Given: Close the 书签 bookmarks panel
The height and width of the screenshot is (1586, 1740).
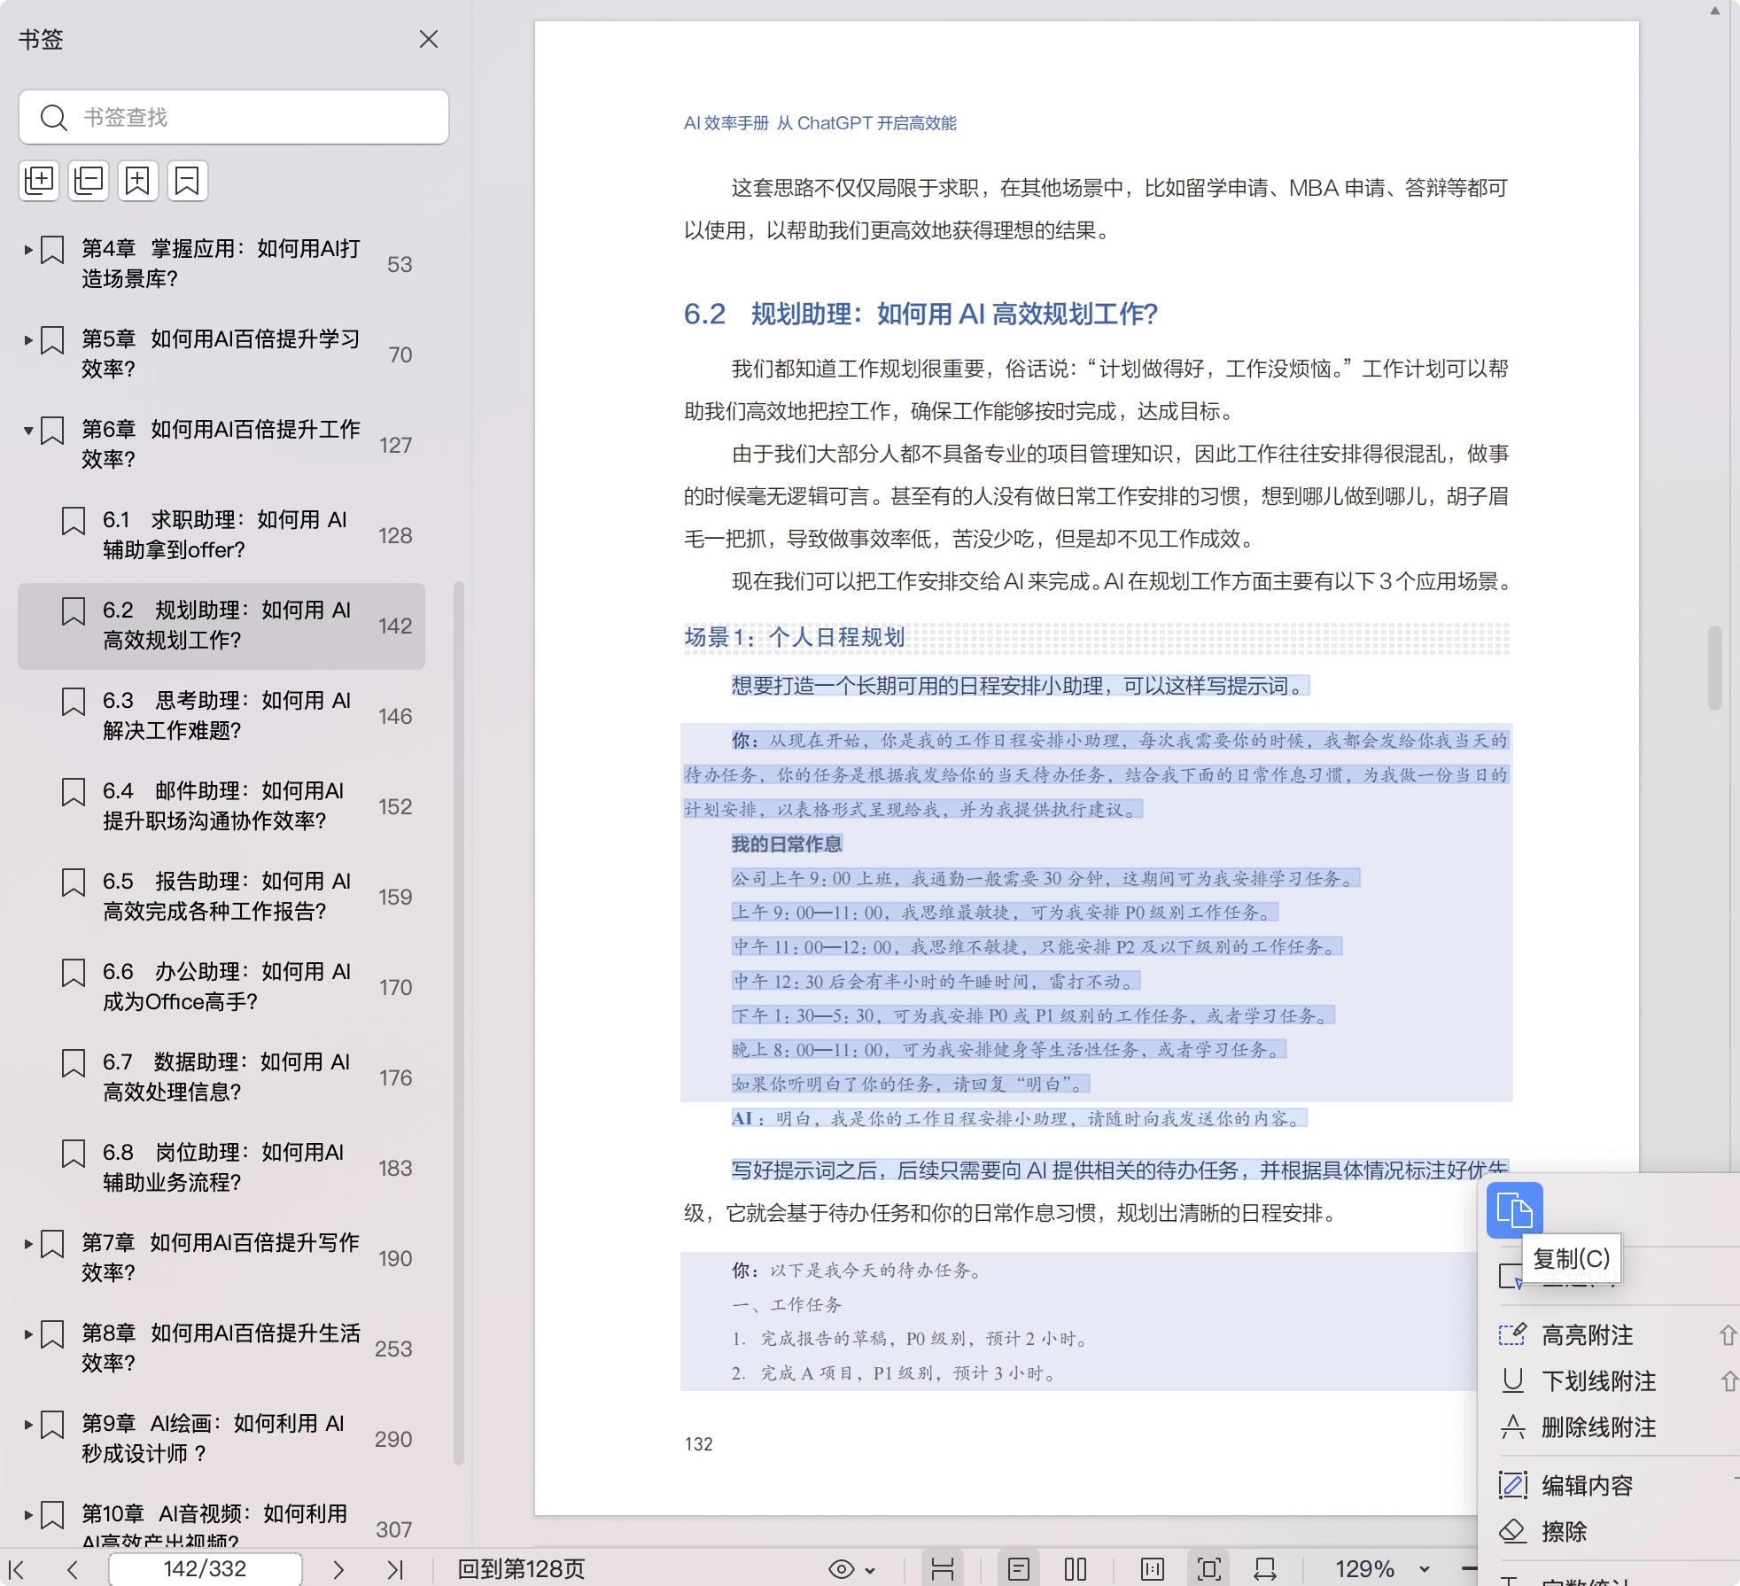Looking at the screenshot, I should click(429, 39).
